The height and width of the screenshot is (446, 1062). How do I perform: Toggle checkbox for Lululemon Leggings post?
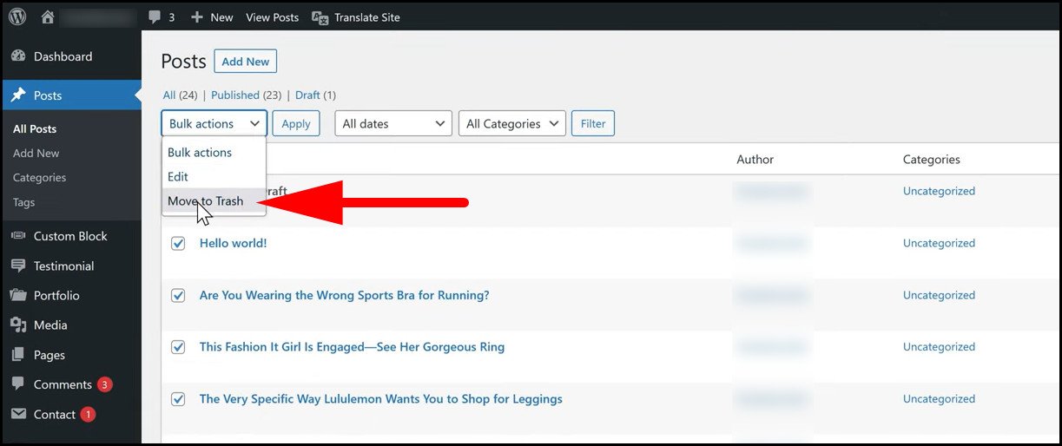pyautogui.click(x=178, y=400)
